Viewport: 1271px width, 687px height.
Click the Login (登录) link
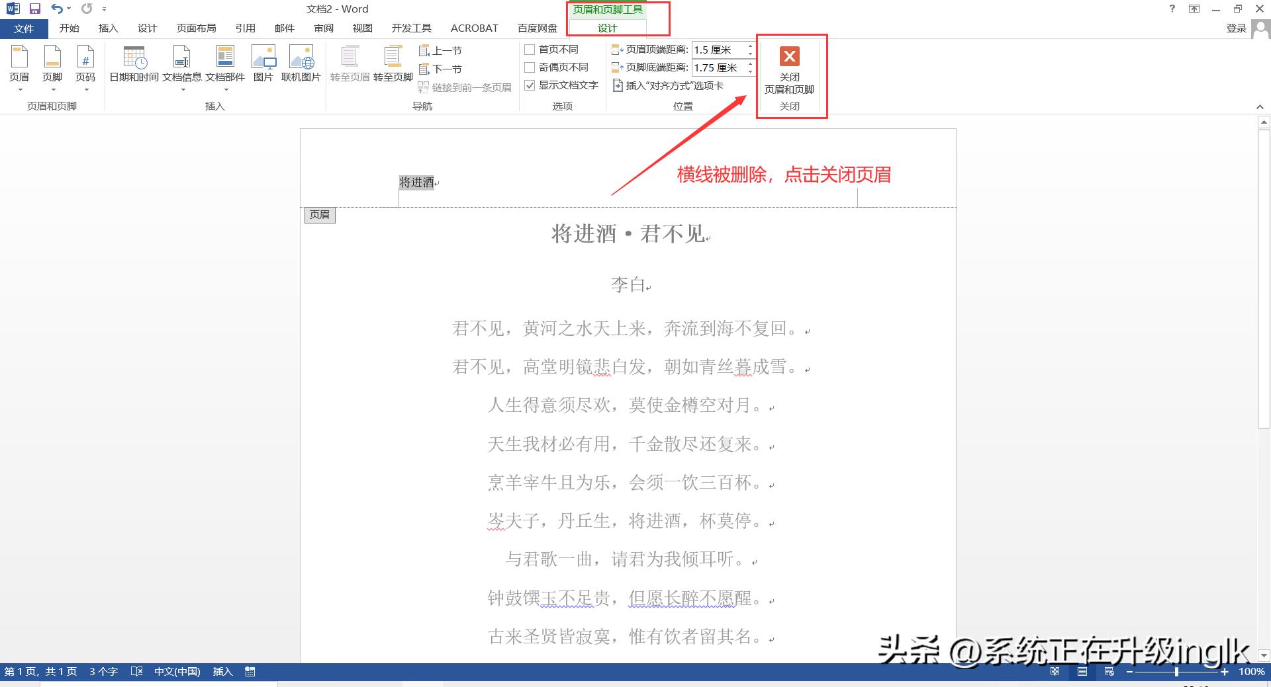[1236, 28]
